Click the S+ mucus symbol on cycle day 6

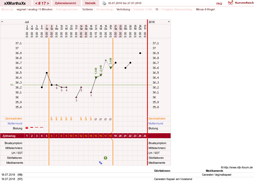click(52, 119)
